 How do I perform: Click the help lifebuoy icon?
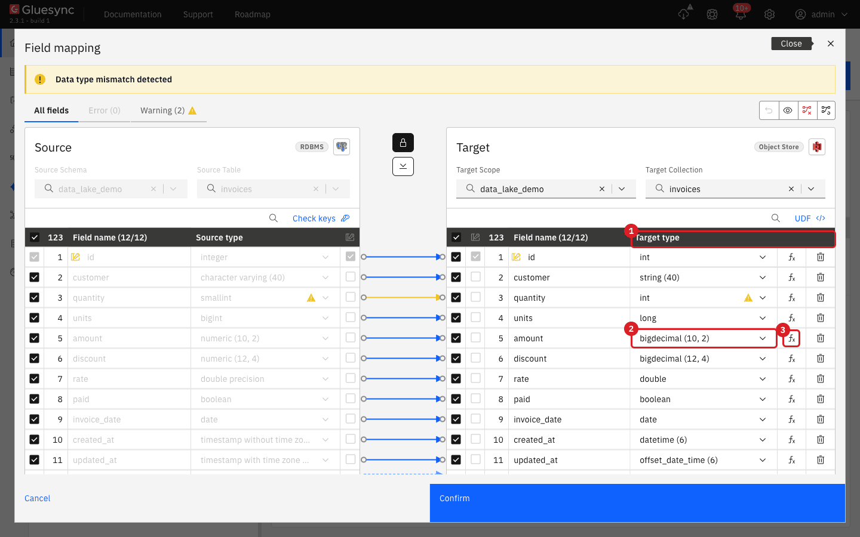click(712, 14)
